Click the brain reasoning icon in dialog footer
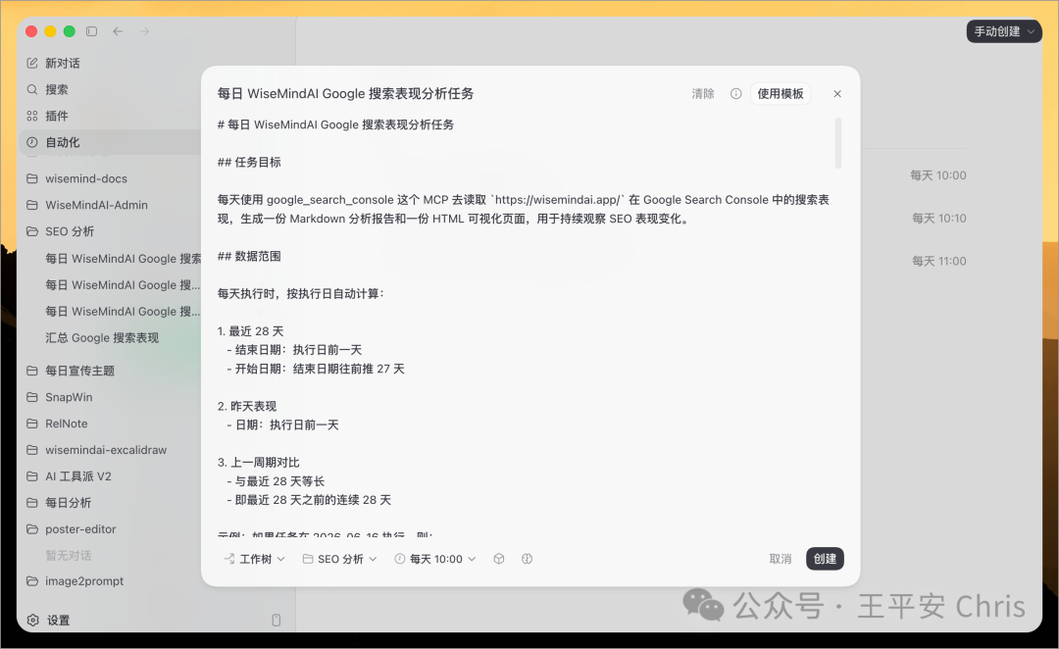1059x649 pixels. pos(527,559)
